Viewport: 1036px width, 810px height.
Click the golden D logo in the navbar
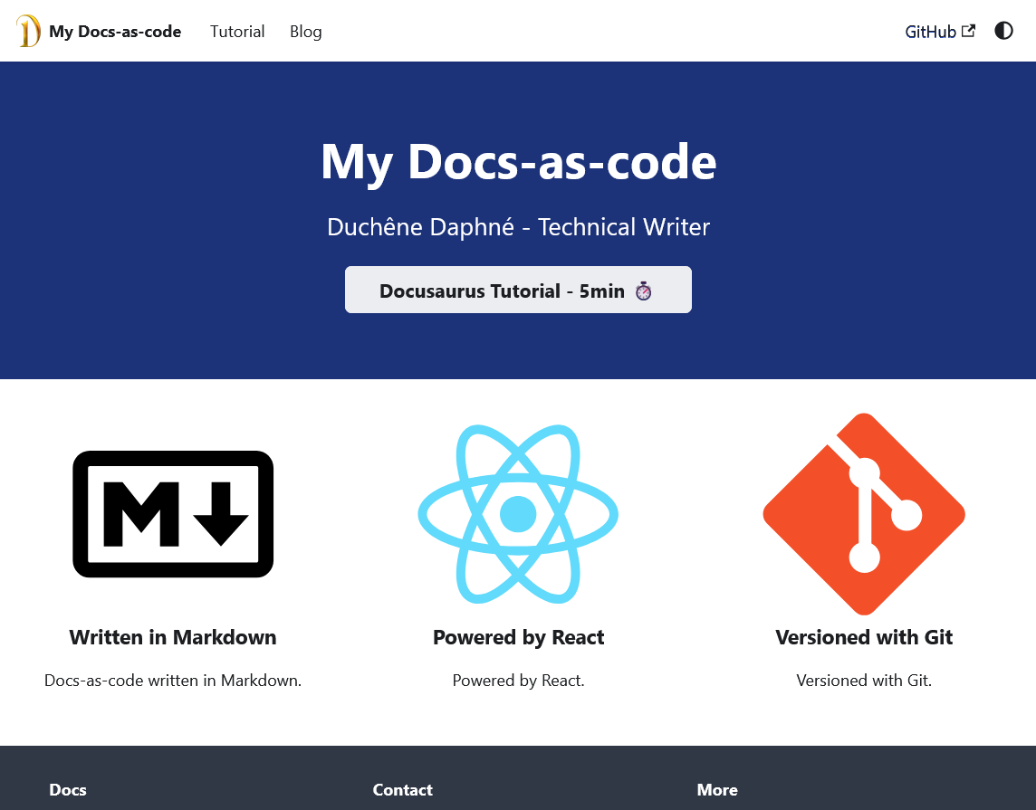coord(28,30)
